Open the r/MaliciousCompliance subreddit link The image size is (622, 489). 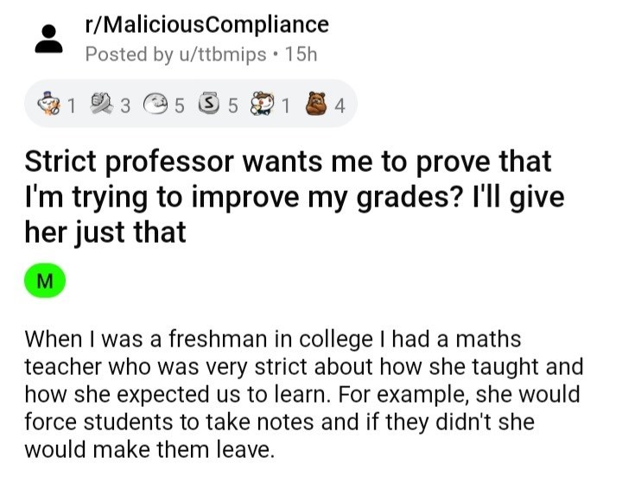[206, 24]
